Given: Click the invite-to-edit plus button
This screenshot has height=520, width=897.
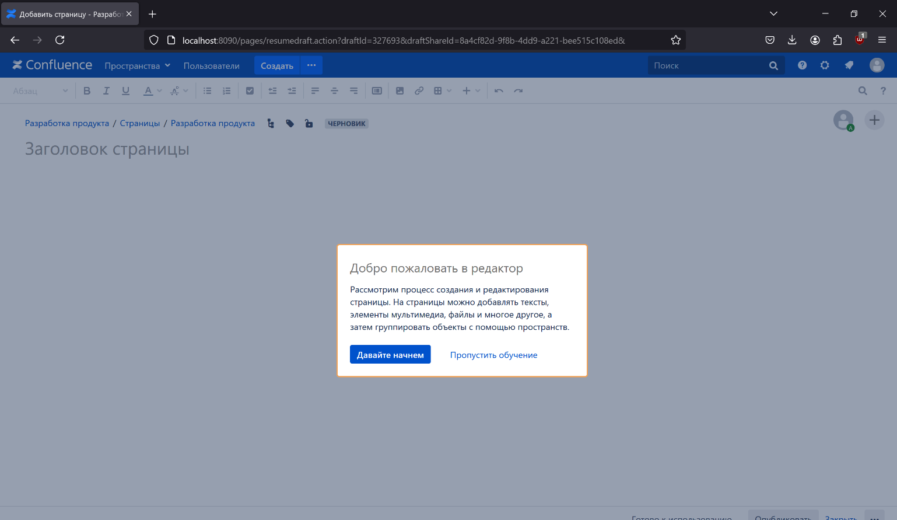Looking at the screenshot, I should pos(874,120).
